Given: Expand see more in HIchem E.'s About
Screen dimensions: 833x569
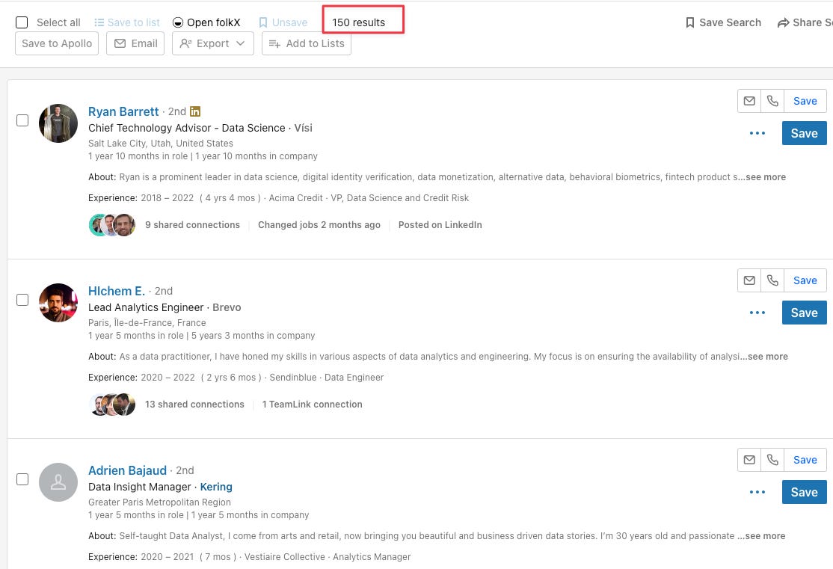Looking at the screenshot, I should 768,357.
